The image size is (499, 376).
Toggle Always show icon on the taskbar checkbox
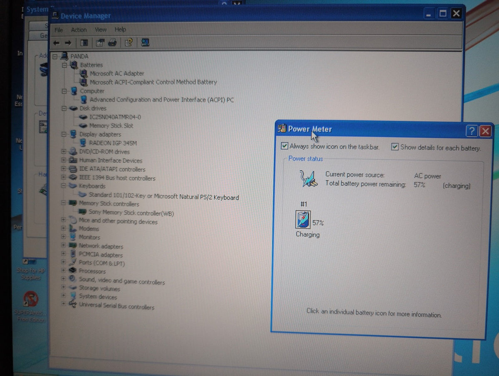pos(284,146)
